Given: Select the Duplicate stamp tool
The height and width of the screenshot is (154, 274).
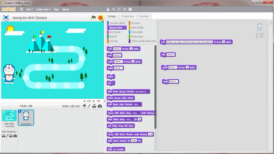Looking at the screenshot, I should [108, 9].
